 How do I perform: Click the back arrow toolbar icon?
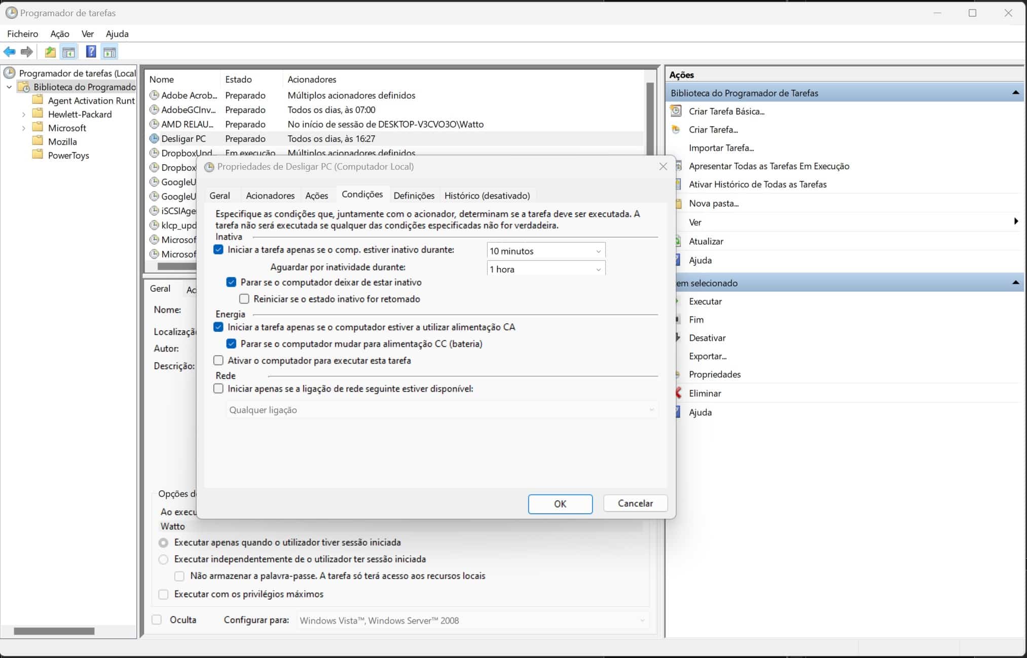9,52
